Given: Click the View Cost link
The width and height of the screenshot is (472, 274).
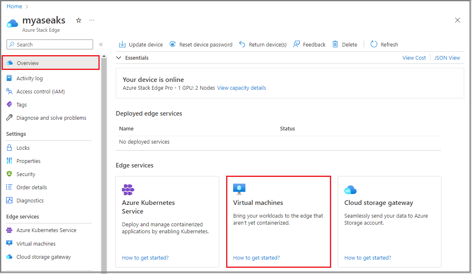Looking at the screenshot, I should click(414, 58).
